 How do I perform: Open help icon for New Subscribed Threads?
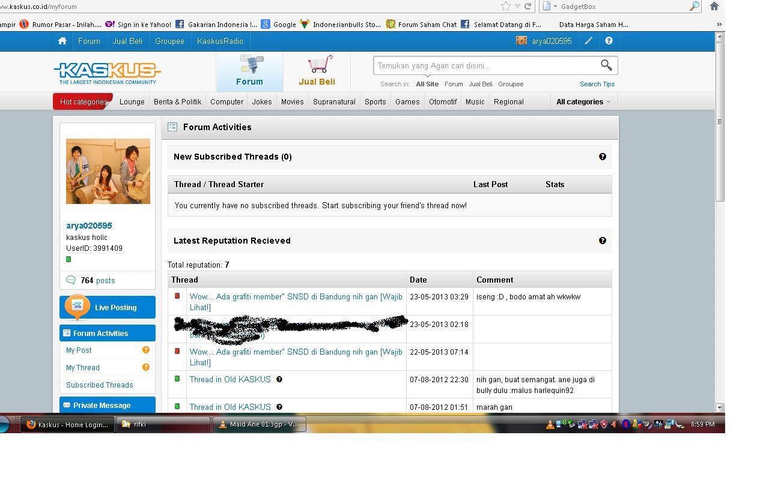coord(603,157)
